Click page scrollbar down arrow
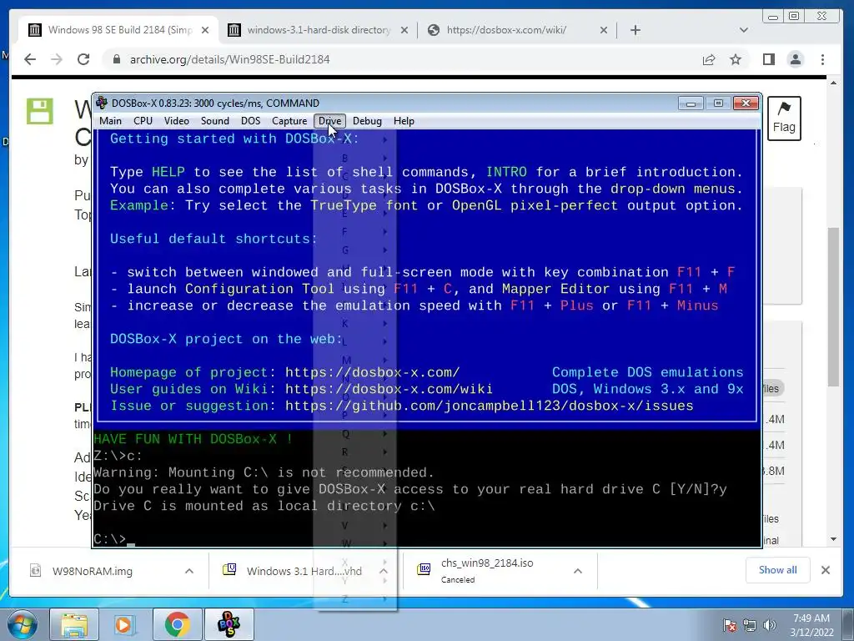The height and width of the screenshot is (641, 854). click(x=833, y=540)
